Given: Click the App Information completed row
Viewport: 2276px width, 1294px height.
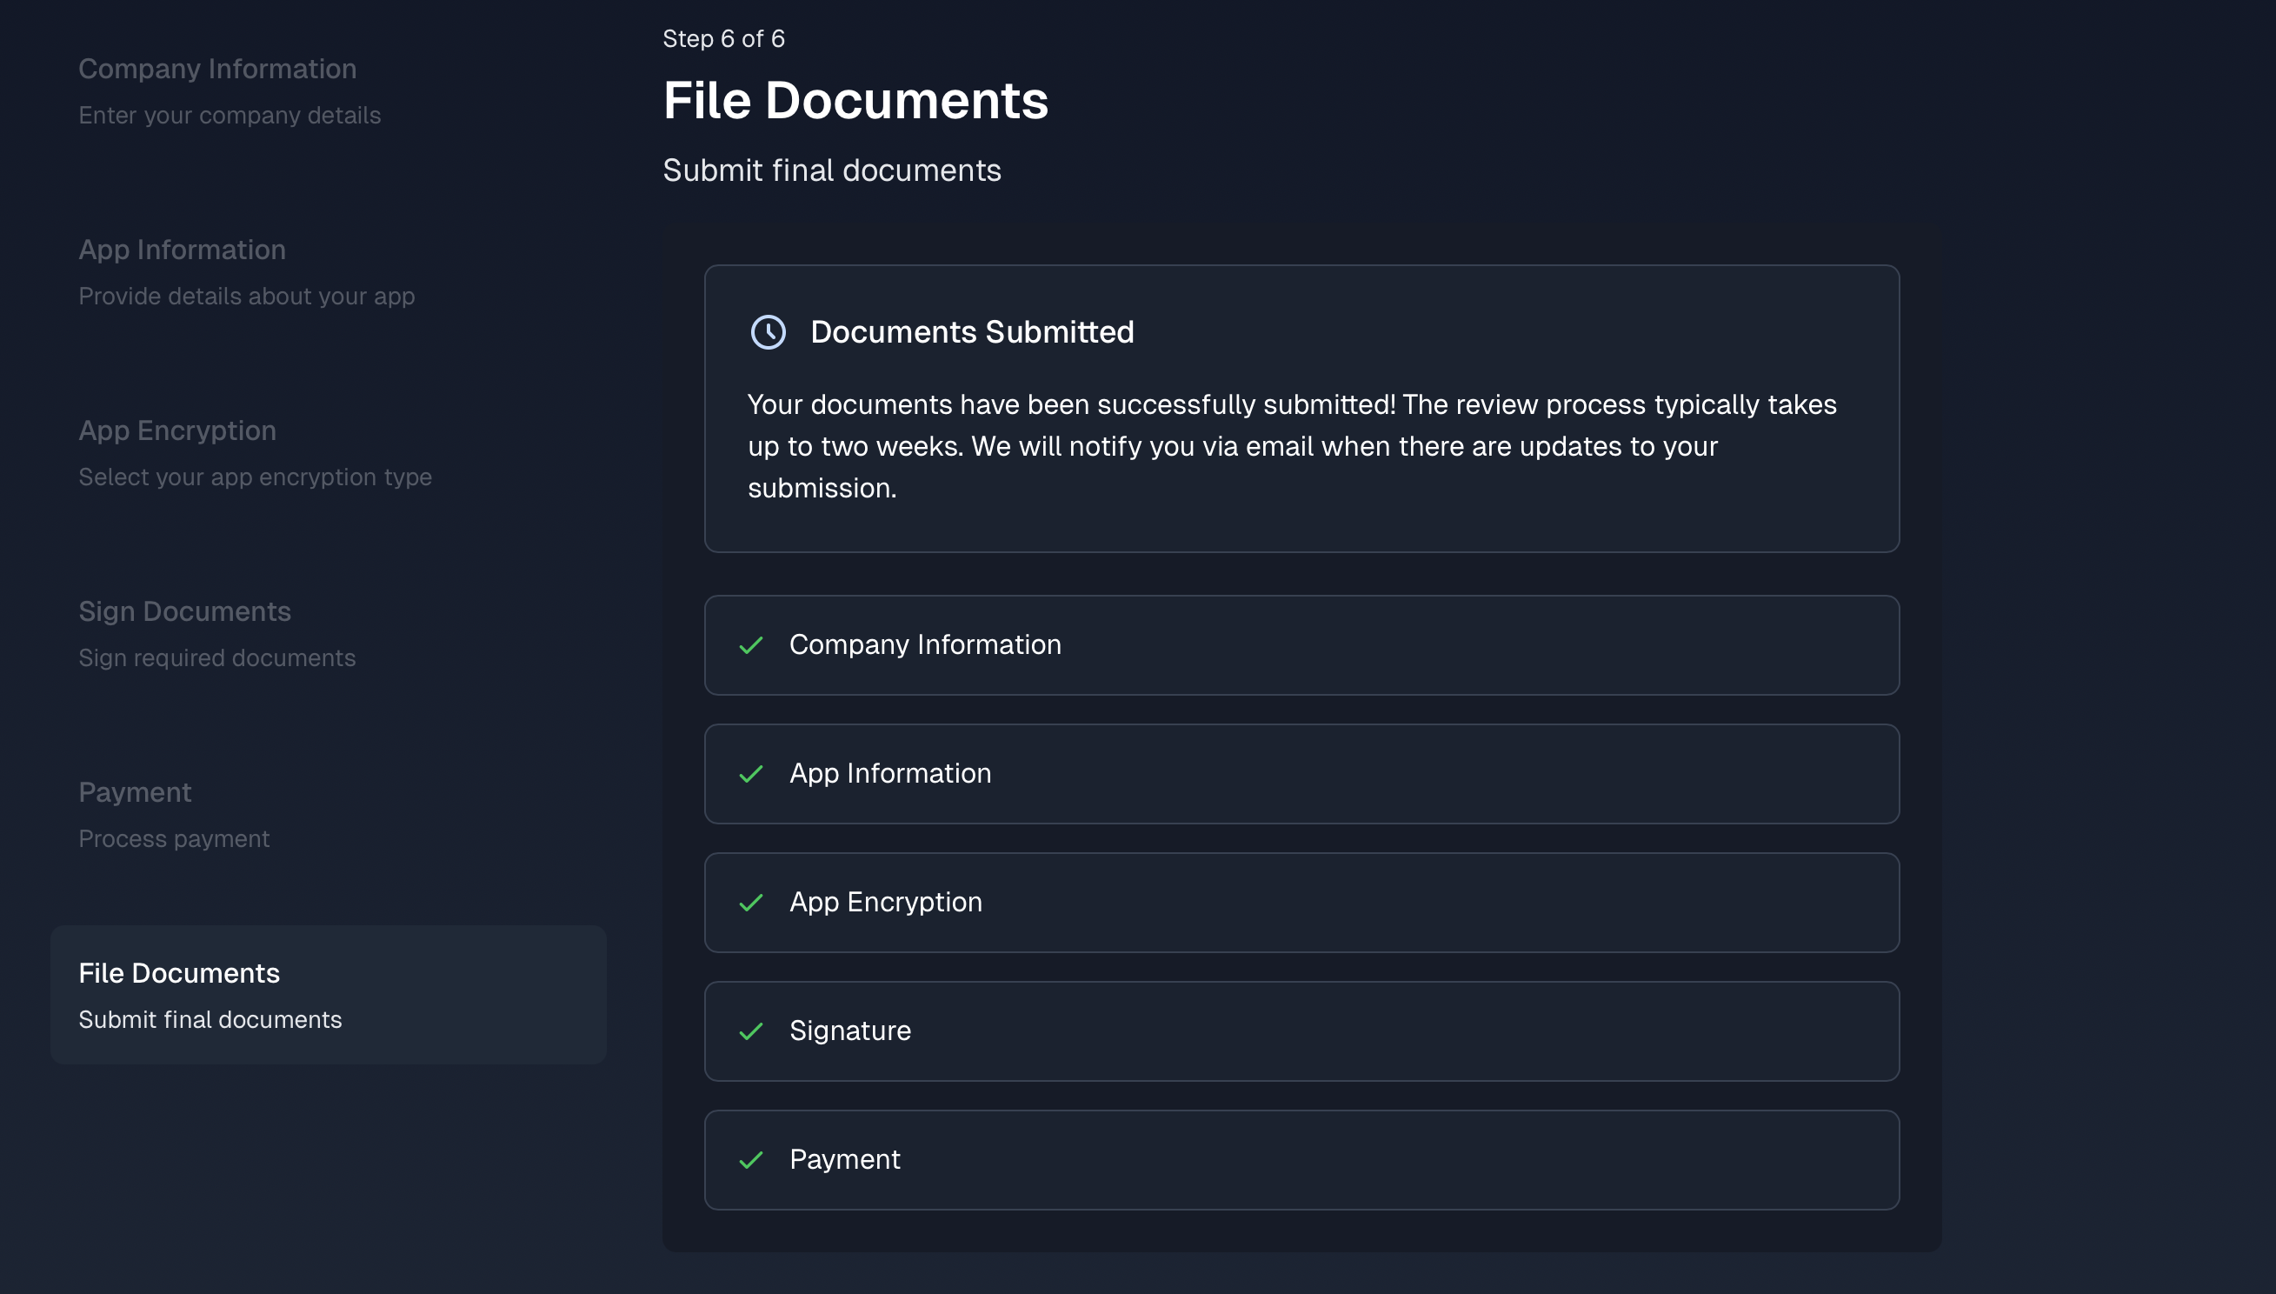Looking at the screenshot, I should point(1301,774).
